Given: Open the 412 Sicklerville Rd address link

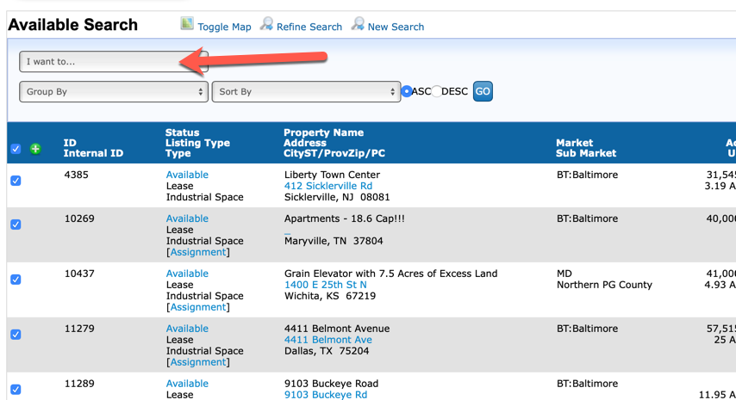Looking at the screenshot, I should click(x=328, y=186).
